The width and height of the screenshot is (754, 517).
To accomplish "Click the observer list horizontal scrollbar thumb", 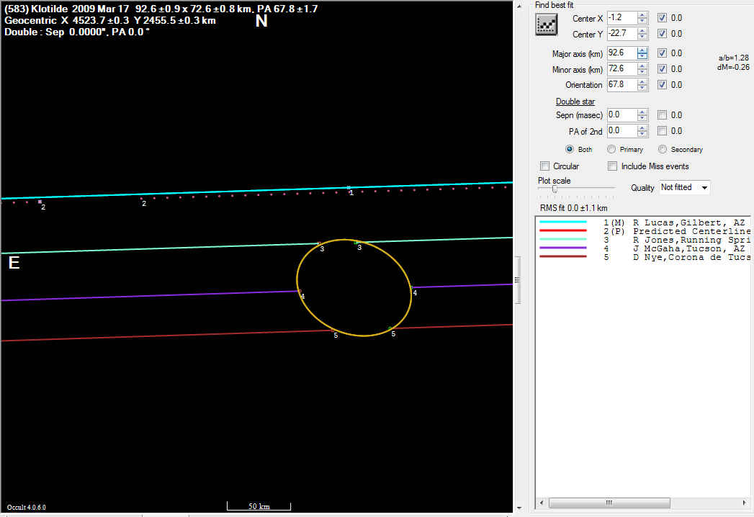I will 609,503.
